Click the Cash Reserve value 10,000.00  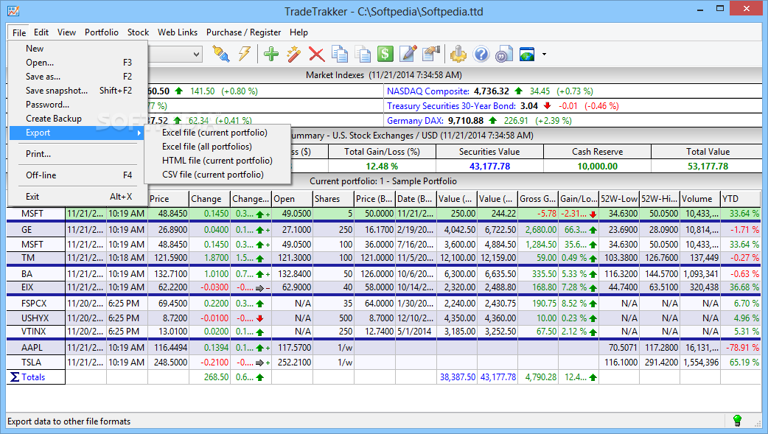click(x=597, y=166)
